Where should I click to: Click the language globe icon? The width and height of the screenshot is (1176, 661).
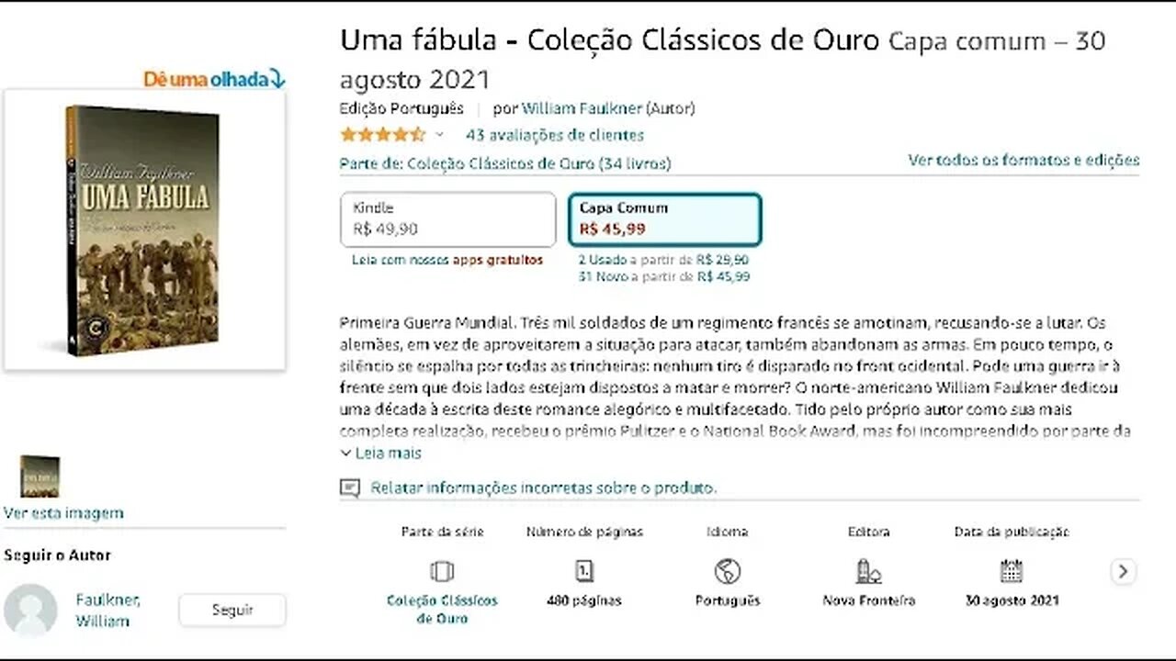point(728,571)
